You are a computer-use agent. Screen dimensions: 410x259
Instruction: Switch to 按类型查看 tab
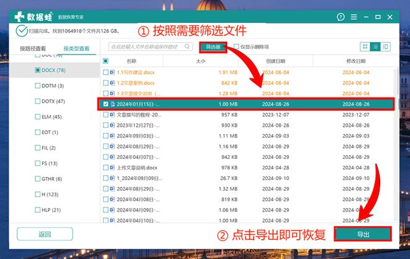[x=76, y=48]
